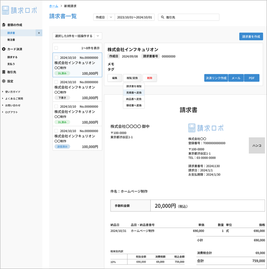Expand よくあるご質問 in sidebar
Image resolution: width=267 pixels, height=269 pixels.
(12, 99)
